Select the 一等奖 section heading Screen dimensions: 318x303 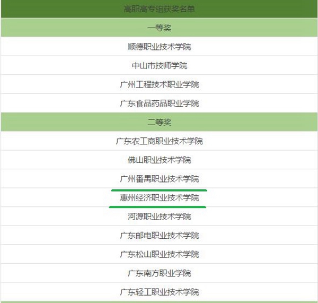click(159, 28)
